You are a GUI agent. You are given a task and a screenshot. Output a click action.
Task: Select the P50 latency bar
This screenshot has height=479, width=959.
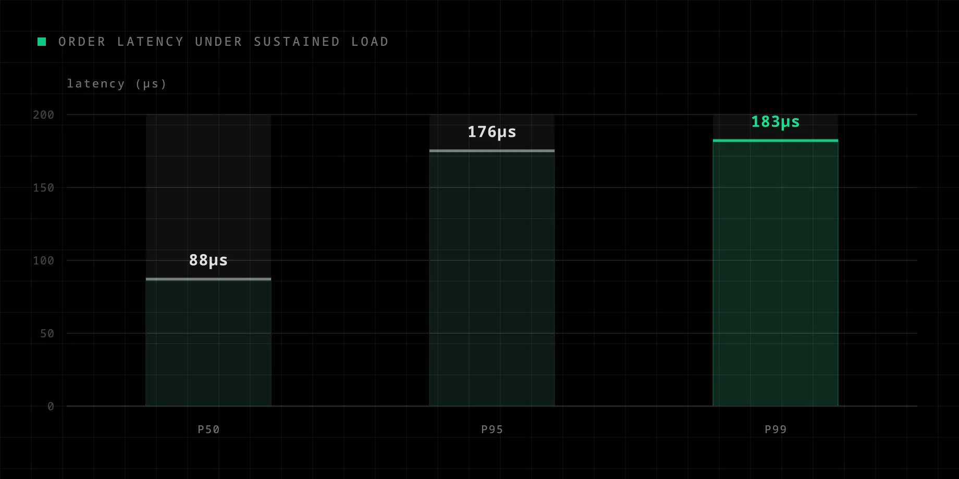[208, 342]
